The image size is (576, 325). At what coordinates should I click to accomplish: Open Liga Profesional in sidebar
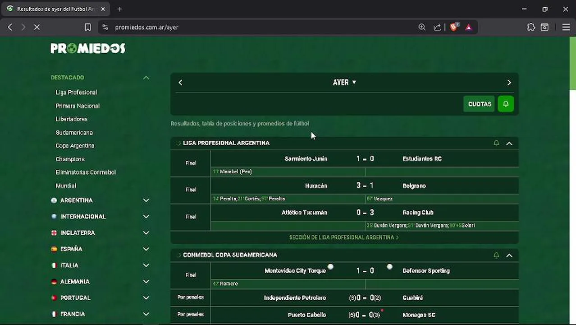pyautogui.click(x=76, y=93)
